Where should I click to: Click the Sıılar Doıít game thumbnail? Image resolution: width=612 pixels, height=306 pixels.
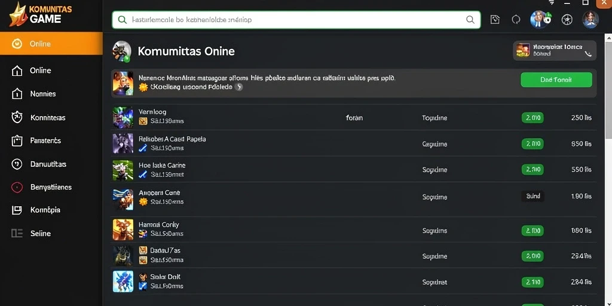coord(123,281)
